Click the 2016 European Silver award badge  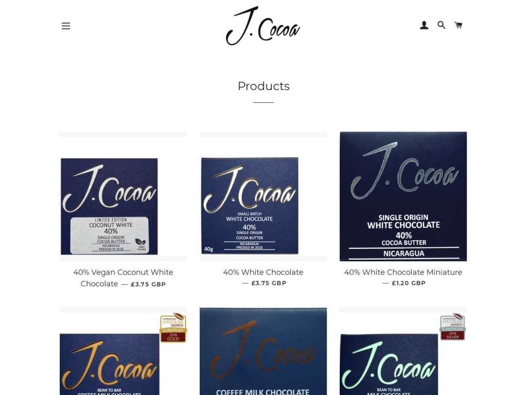click(453, 327)
